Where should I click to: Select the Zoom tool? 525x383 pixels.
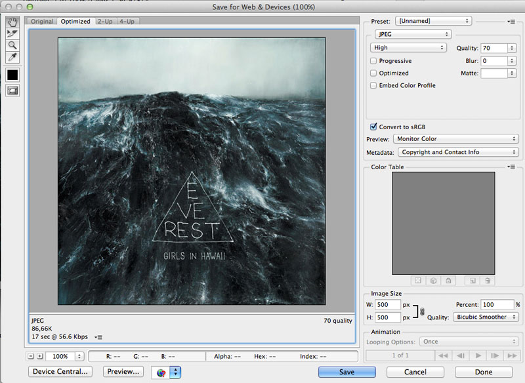coord(12,45)
